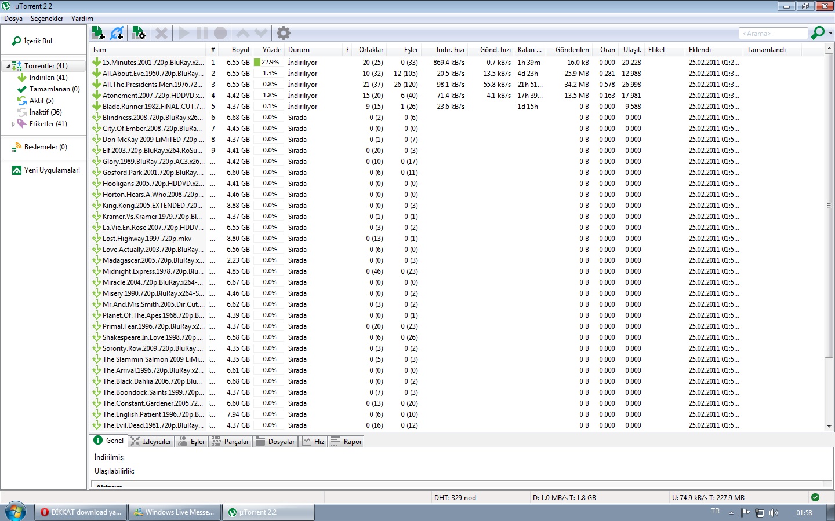Click download speed D: 1.0 MB/s status
The width and height of the screenshot is (835, 521).
click(564, 498)
